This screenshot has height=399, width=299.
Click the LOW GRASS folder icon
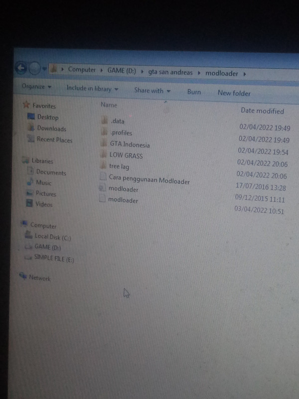[x=103, y=154]
